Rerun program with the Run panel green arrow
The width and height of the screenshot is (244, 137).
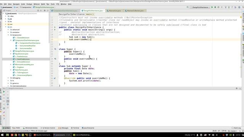coord(4,92)
